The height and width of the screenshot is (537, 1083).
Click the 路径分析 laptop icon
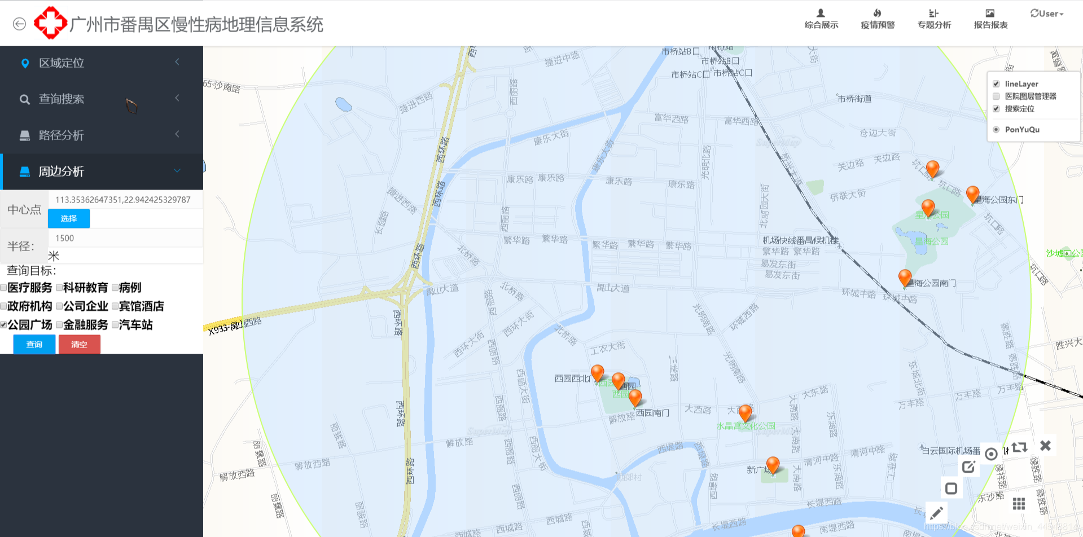[x=25, y=135]
